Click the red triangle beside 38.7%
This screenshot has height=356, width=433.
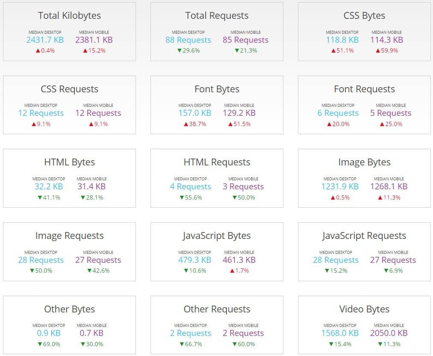[186, 124]
